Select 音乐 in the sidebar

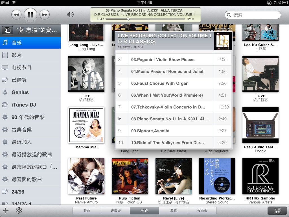[x=30, y=43]
